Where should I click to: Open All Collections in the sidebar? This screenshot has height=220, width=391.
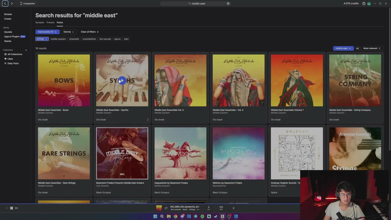pos(15,54)
